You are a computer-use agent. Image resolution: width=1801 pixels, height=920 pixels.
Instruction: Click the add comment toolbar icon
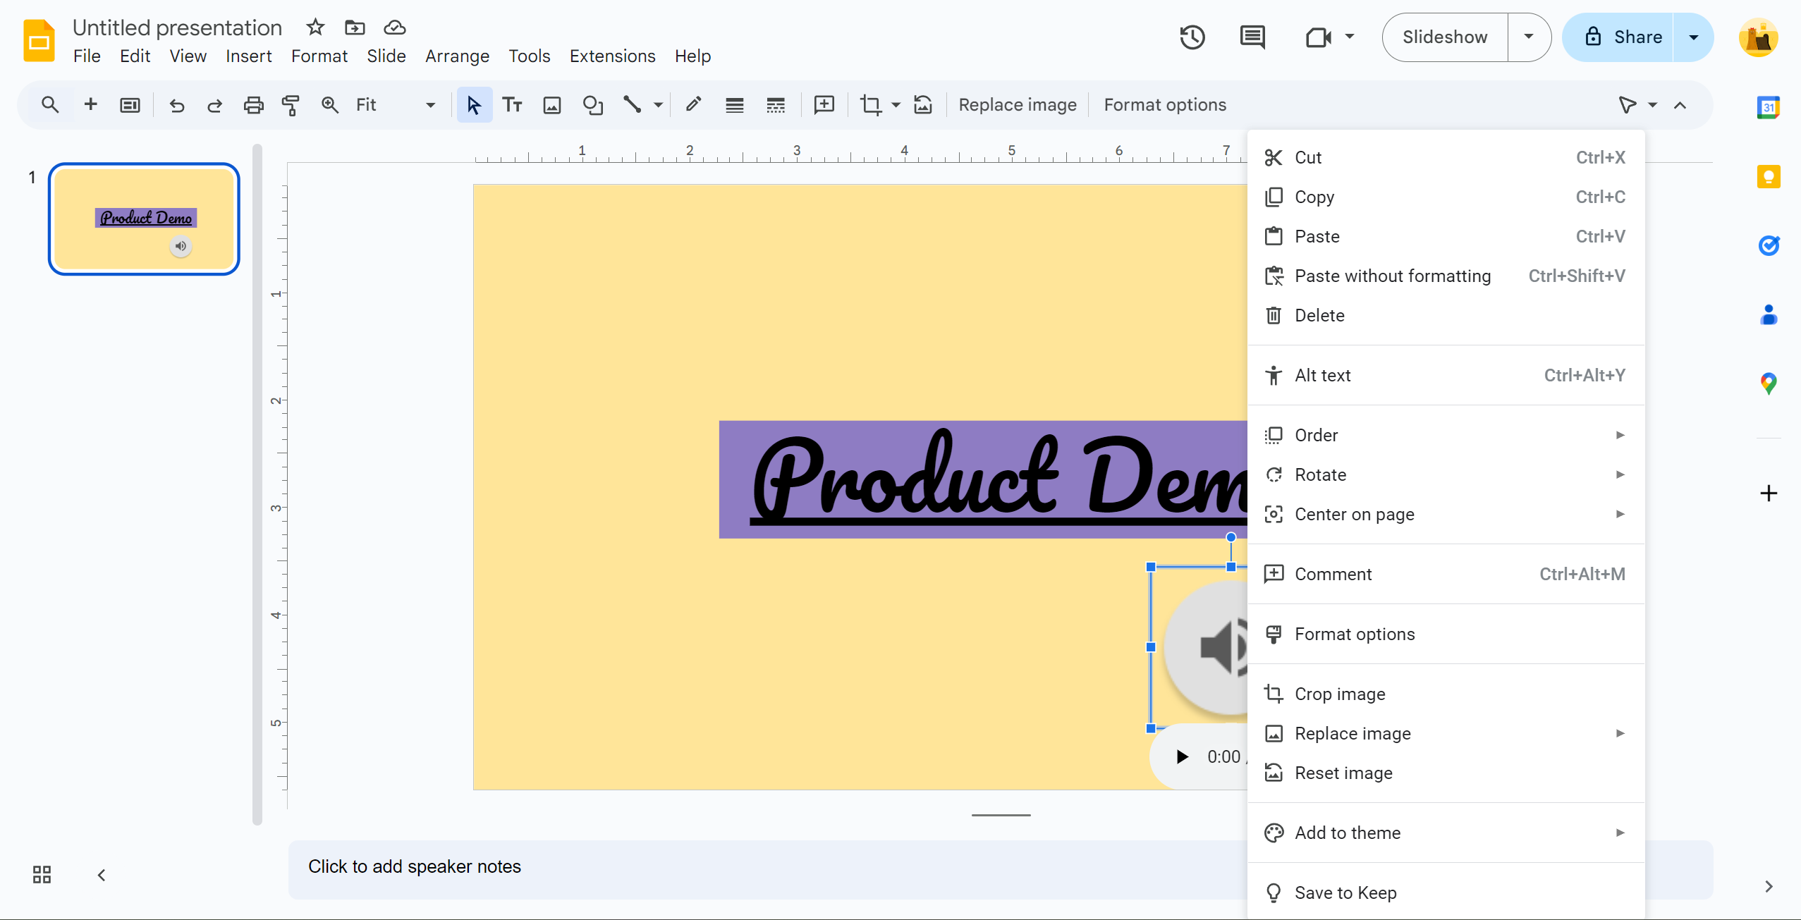(x=824, y=105)
